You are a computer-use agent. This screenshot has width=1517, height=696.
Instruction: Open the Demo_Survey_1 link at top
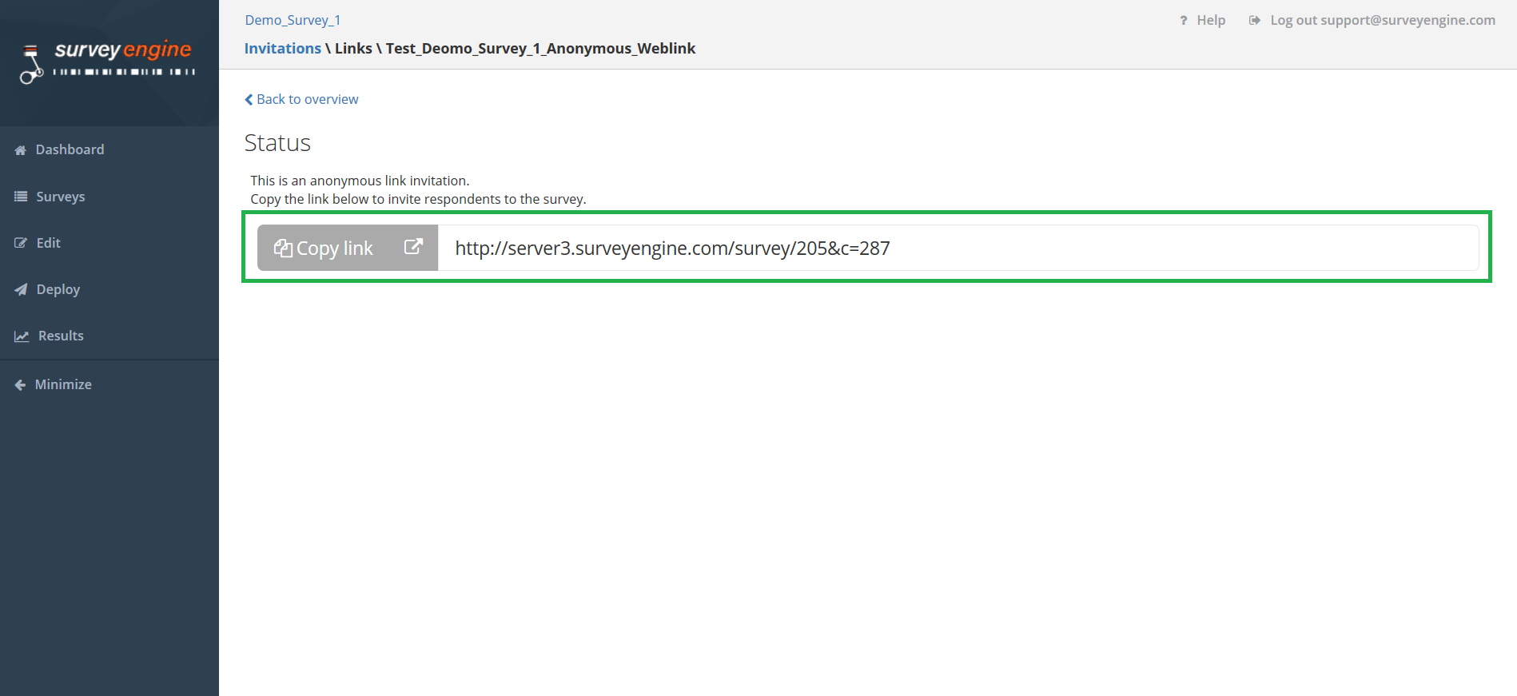click(293, 20)
